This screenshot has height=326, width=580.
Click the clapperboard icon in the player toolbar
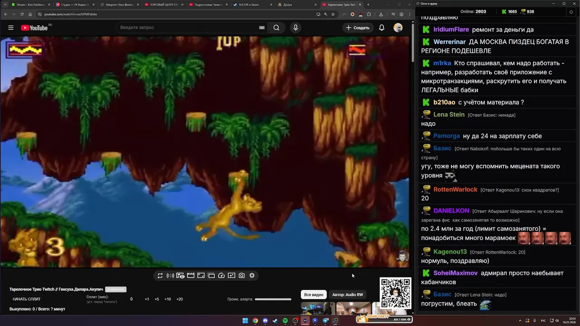(191, 275)
